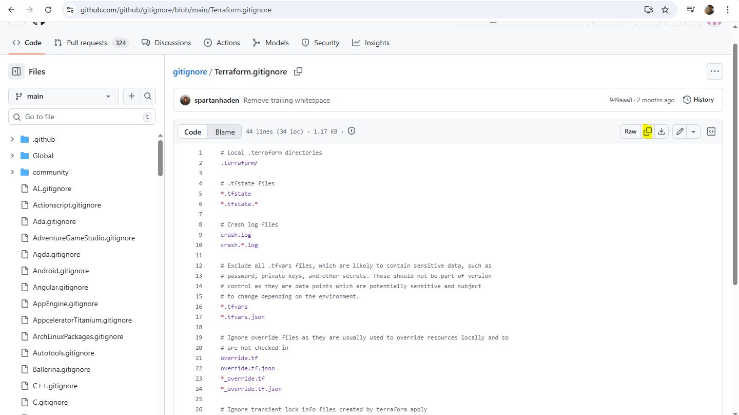Open the Raw file view
Viewport: 739px width, 415px height.
tap(630, 131)
